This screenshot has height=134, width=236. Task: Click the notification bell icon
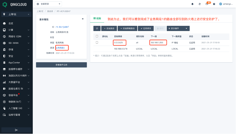[192, 4]
